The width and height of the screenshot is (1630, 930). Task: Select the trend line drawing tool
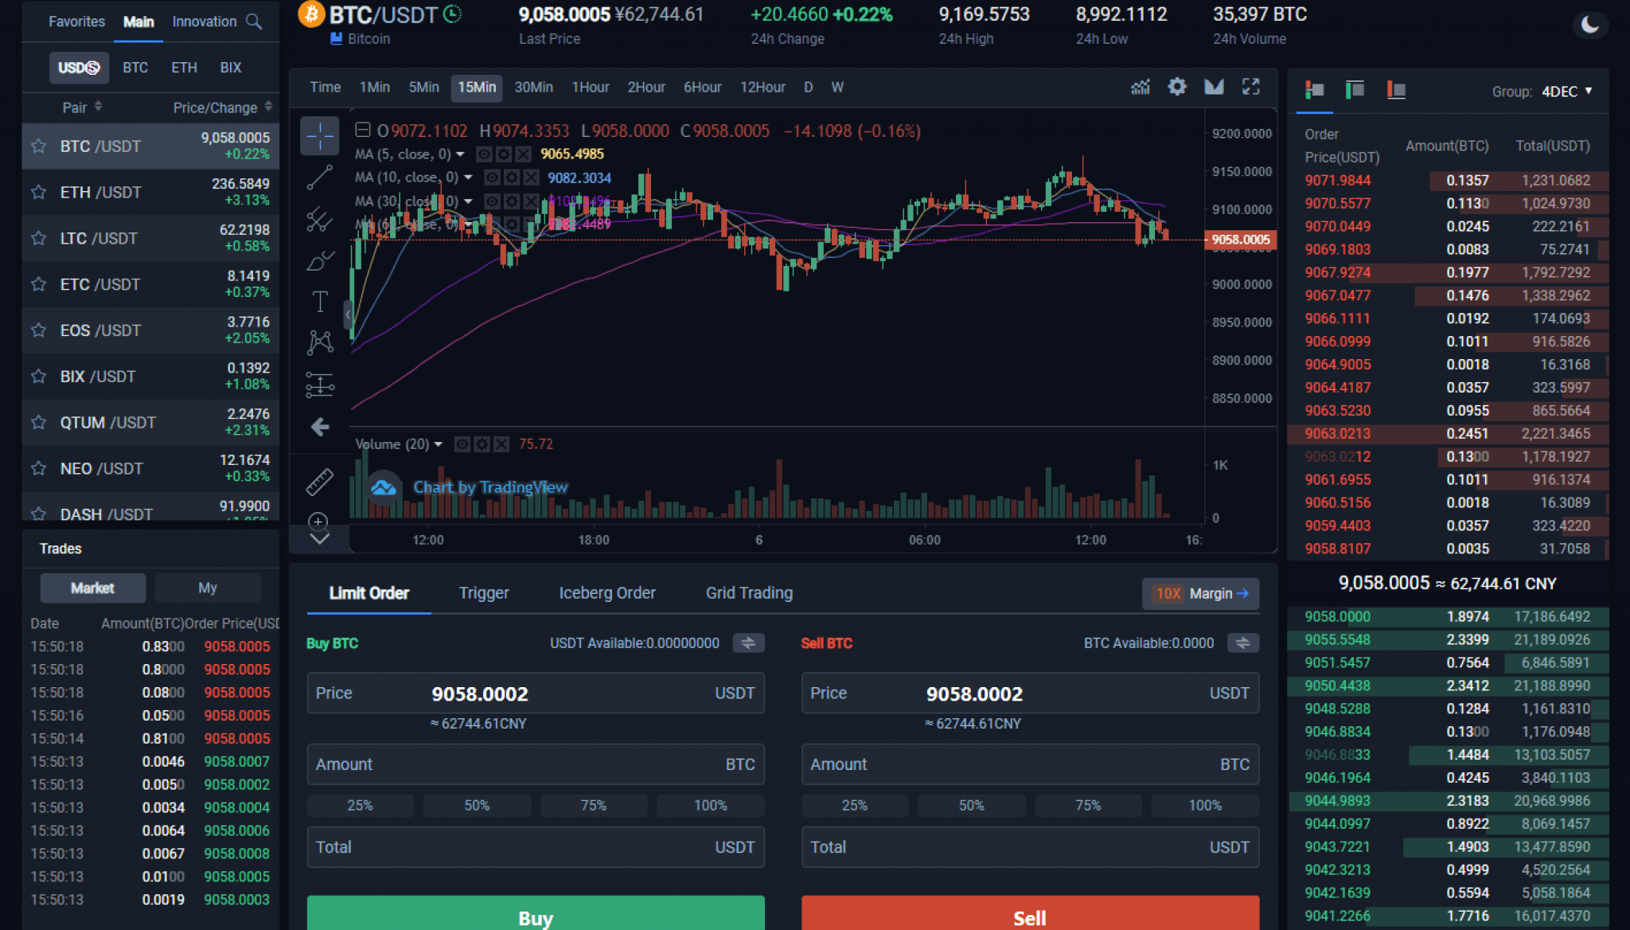[x=319, y=177]
